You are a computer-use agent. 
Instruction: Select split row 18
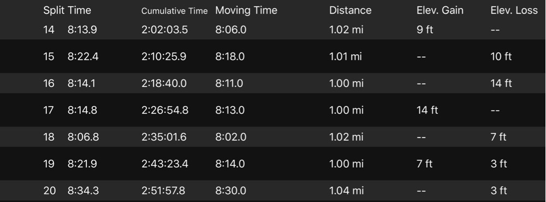click(273, 137)
